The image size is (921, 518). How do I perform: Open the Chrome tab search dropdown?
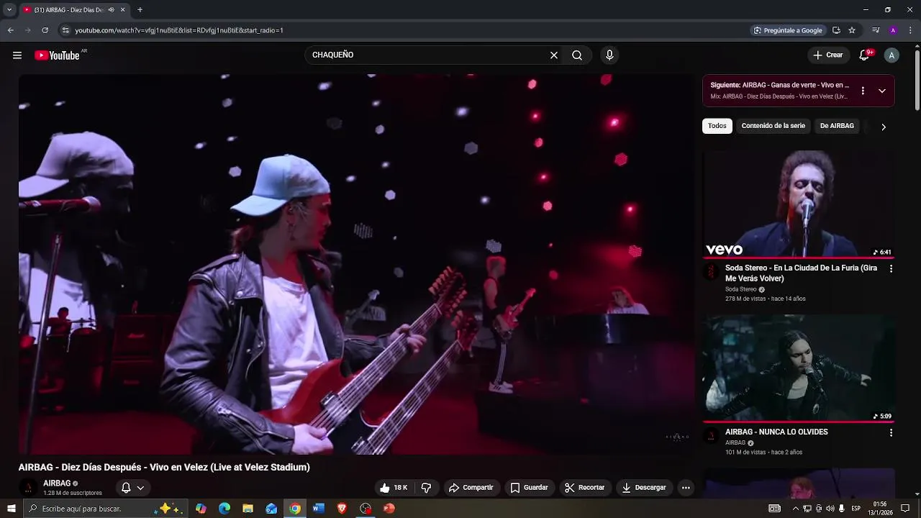click(9, 10)
